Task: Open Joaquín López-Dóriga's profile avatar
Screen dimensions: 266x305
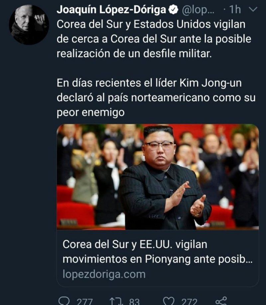Action: [x=29, y=25]
